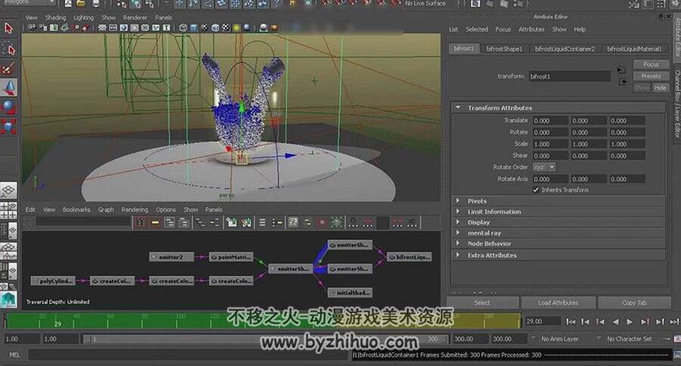Click frame 29 marker on time slider
The image size is (681, 366).
tap(58, 323)
